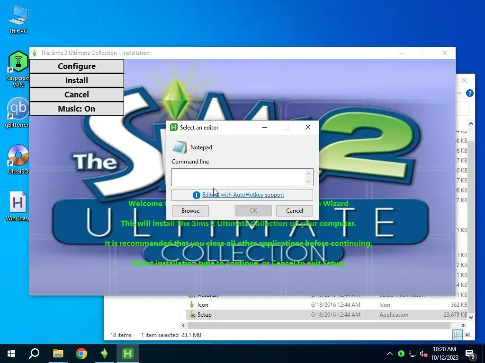Viewport: 485px width, 363px height.
Task: Close the Sims 2 installation window
Action: coord(444,53)
